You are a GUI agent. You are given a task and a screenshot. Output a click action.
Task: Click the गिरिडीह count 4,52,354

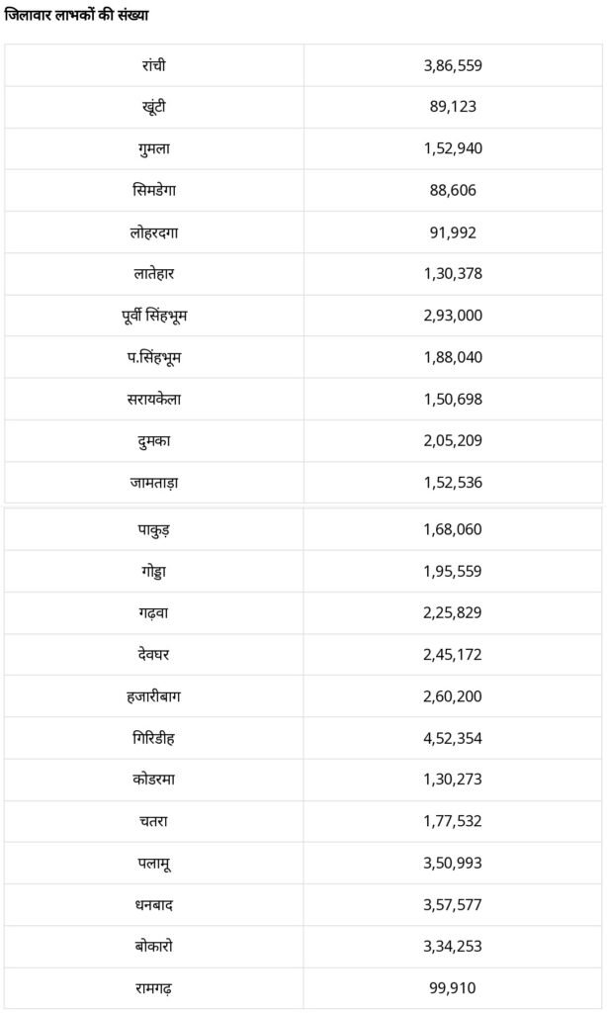(452, 738)
